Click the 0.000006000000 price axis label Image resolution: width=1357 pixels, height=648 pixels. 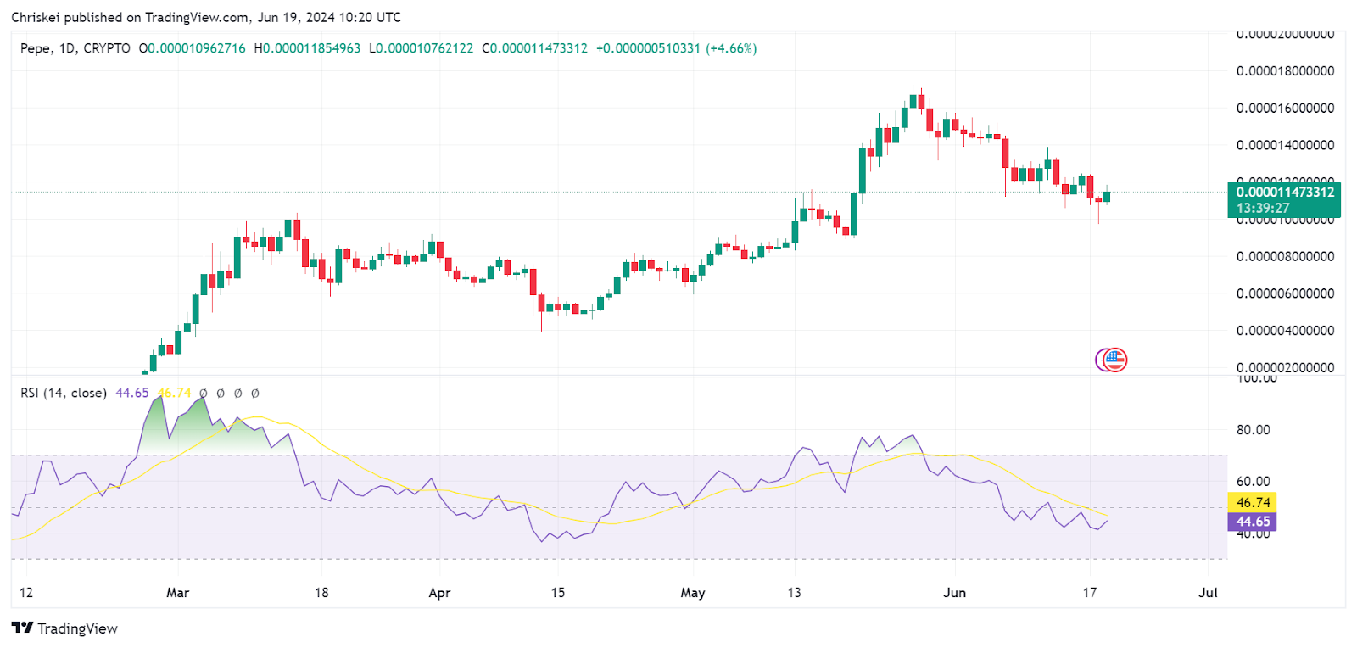pos(1285,294)
